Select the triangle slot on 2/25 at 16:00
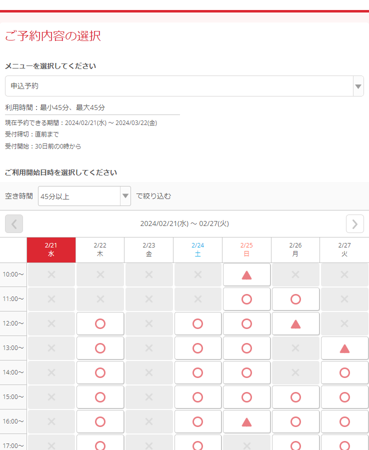The width and height of the screenshot is (369, 450). click(x=246, y=421)
